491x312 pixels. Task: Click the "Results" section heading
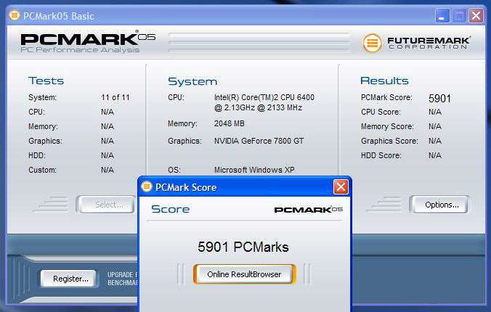click(x=384, y=81)
